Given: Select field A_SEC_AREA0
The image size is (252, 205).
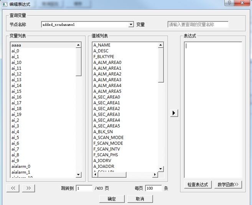Looking at the screenshot, I should click(125, 97).
